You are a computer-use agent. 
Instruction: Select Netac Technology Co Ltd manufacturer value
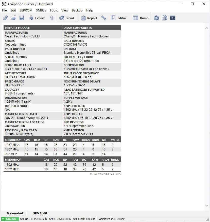[x=22, y=36]
